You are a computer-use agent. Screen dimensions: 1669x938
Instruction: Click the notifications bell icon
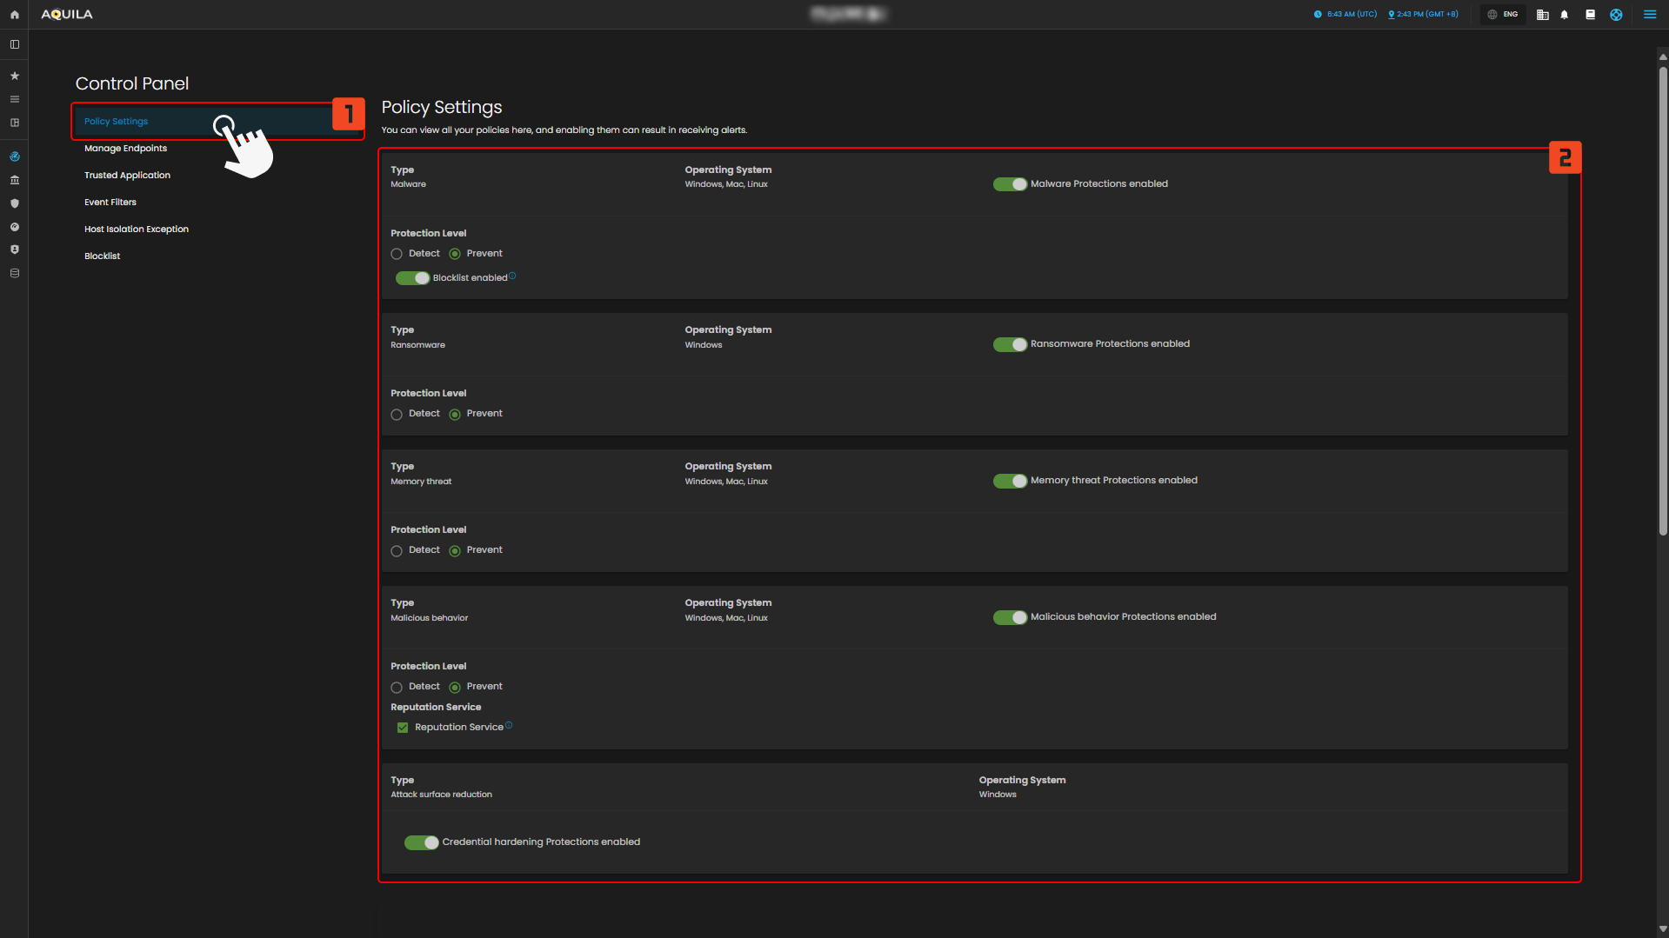1564,15
